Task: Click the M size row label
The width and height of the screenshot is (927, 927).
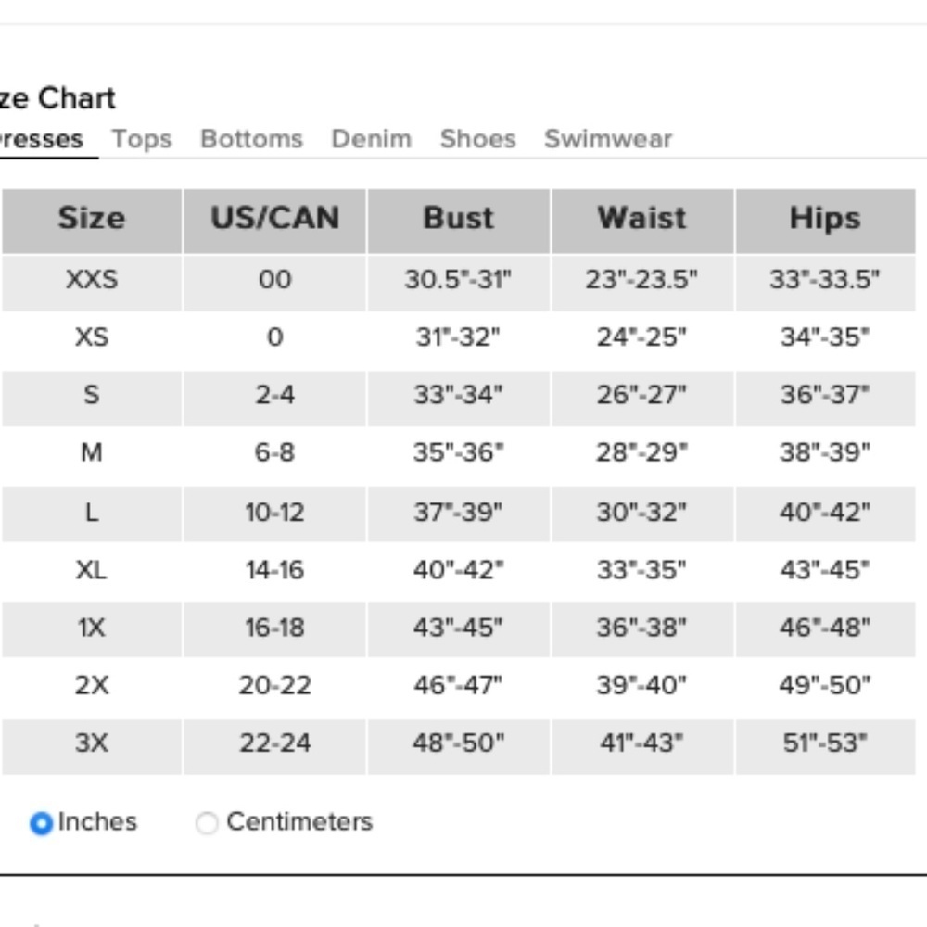Action: click(92, 453)
